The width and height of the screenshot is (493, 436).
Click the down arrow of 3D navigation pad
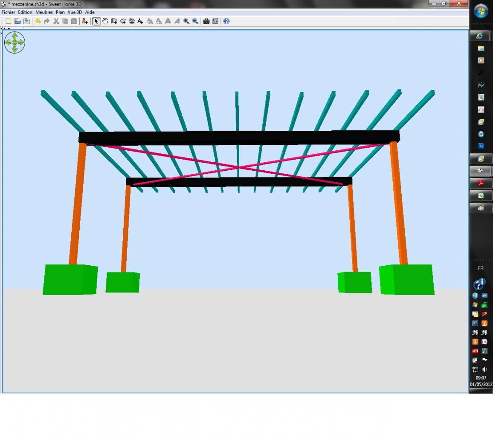(14, 49)
